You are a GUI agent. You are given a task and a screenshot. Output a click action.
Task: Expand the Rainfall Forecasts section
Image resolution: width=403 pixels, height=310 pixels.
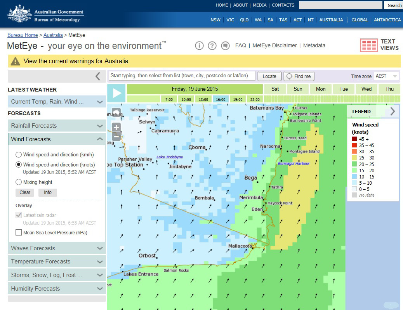pyautogui.click(x=56, y=126)
